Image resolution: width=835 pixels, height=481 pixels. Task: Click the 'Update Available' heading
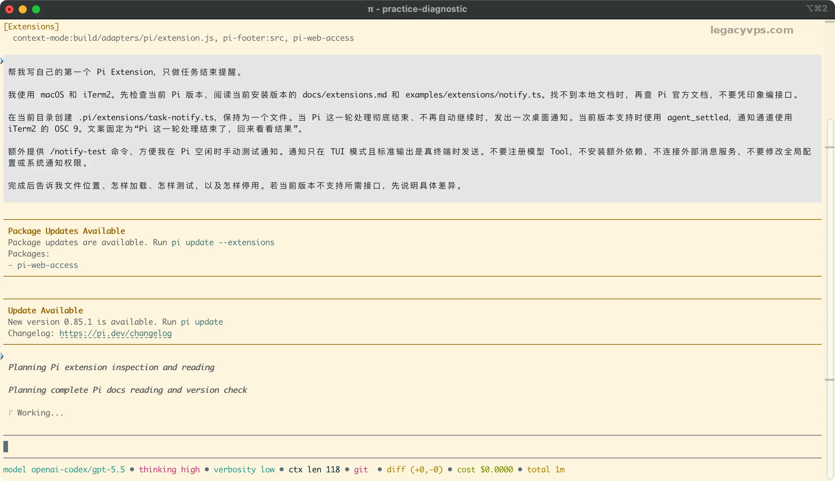click(45, 311)
